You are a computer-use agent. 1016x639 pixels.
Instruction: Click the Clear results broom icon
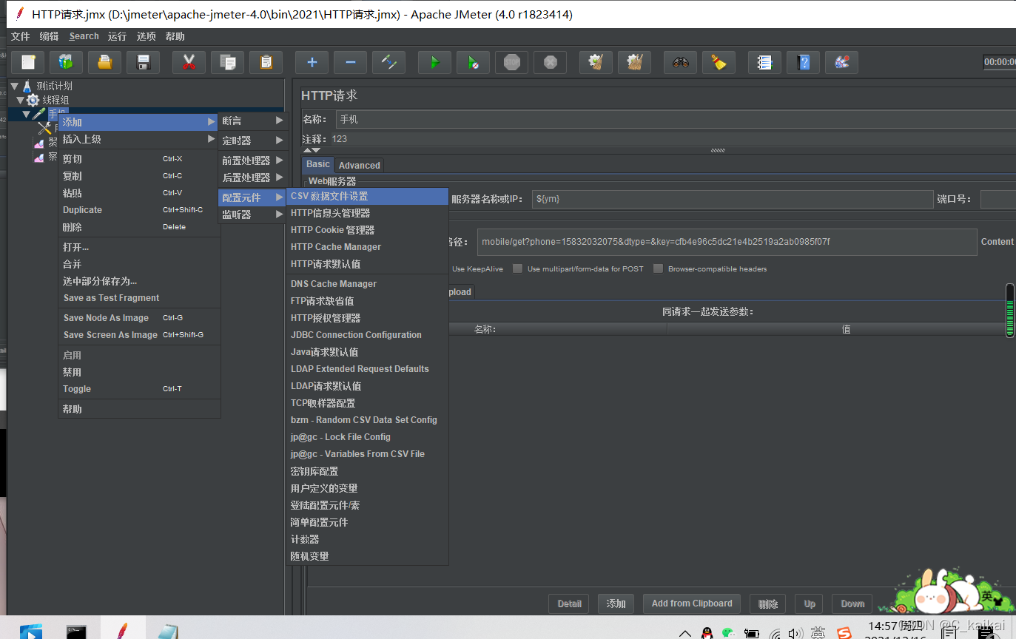(596, 62)
